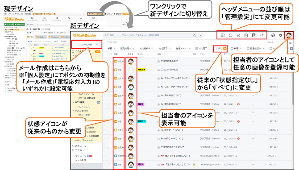Click the Mail Dealer logo
Screen dimensions: 299x170
85,35
